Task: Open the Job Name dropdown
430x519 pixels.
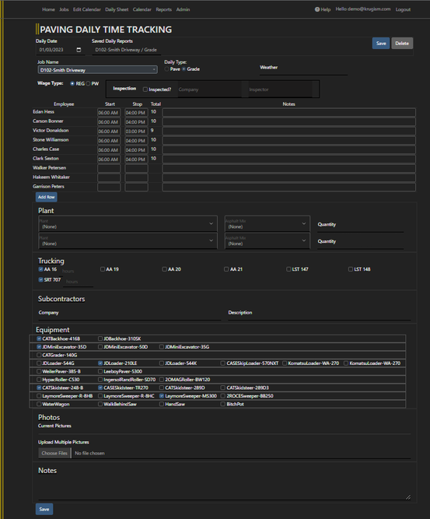Action: (x=97, y=70)
